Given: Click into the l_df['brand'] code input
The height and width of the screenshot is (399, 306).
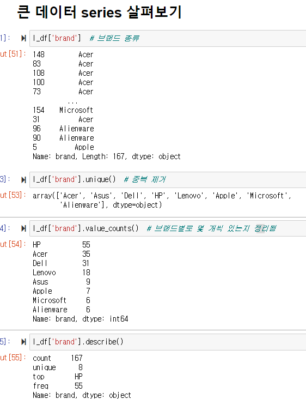Looking at the screenshot, I should [x=168, y=38].
